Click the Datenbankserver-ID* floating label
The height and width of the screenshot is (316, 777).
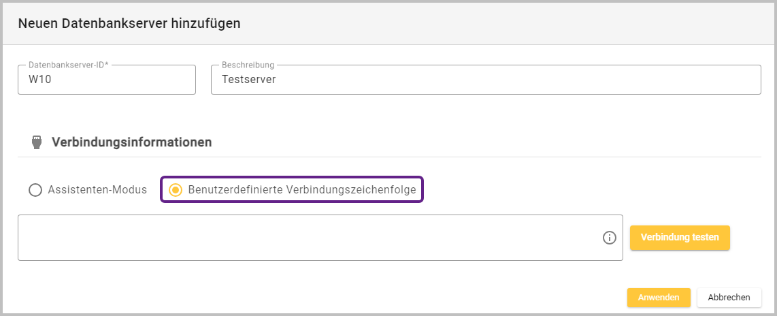69,65
